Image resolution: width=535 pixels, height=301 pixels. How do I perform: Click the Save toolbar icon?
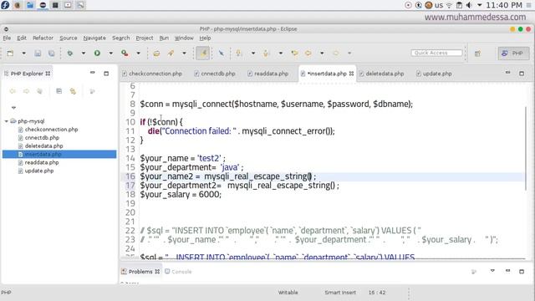pyautogui.click(x=38, y=54)
